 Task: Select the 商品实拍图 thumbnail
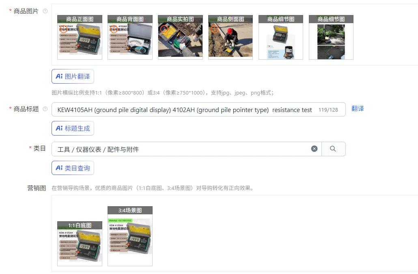point(180,37)
